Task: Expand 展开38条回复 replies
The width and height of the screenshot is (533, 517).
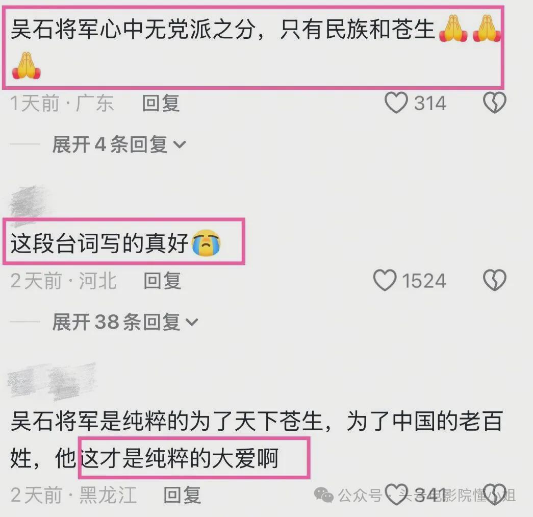Action: (125, 322)
